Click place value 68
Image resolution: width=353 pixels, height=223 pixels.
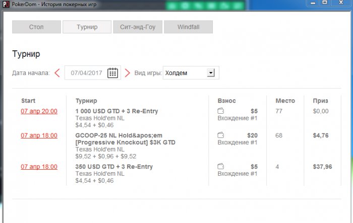279,135
